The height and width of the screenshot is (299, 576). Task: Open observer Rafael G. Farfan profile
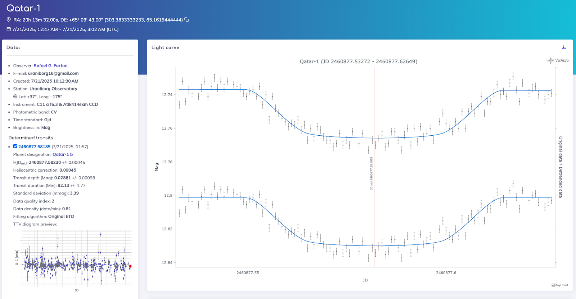50,66
